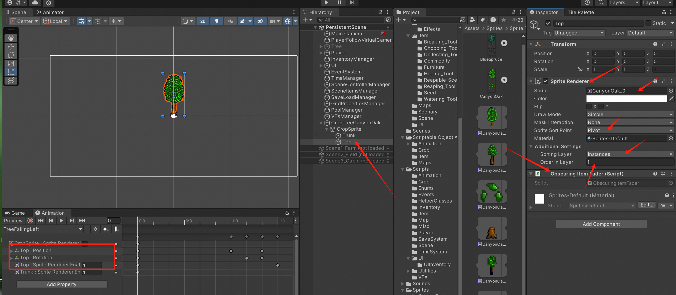This screenshot has height=295, width=676.
Task: Click the Add Property button
Action: tap(62, 284)
